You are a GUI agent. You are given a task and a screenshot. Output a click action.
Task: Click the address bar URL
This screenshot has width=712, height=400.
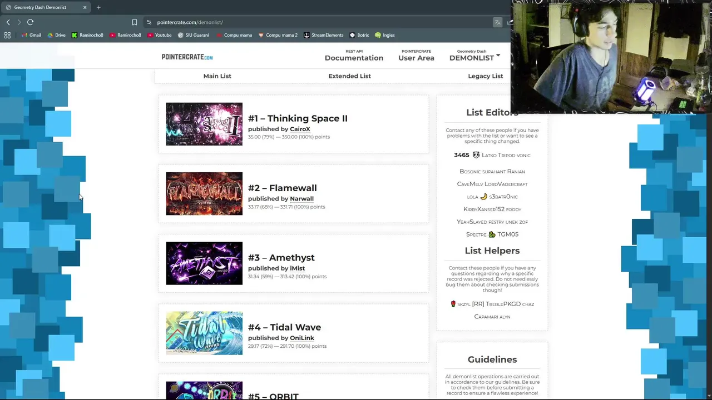(x=190, y=22)
